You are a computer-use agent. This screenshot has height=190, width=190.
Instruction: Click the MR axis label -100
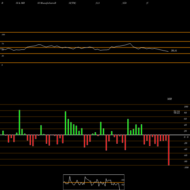[x=186, y=168]
